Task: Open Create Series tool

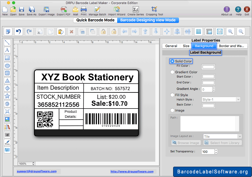Action: click(x=136, y=10)
